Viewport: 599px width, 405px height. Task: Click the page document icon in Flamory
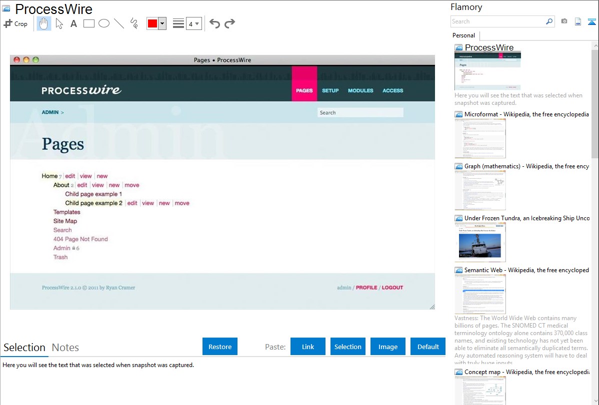(x=578, y=21)
